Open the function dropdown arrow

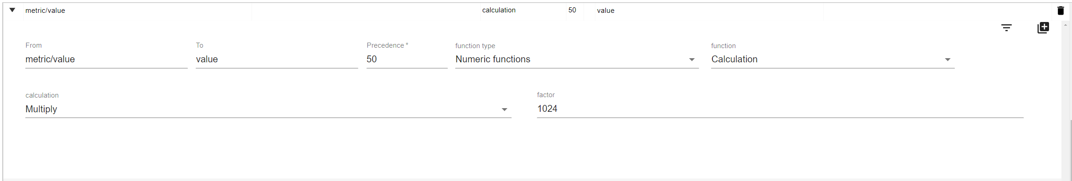pyautogui.click(x=948, y=60)
